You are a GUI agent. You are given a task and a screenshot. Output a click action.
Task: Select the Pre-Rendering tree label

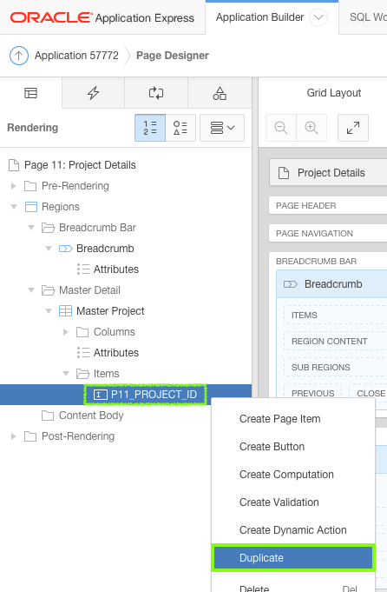click(75, 186)
